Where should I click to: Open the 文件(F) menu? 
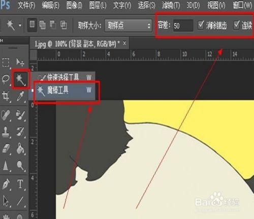26,6
